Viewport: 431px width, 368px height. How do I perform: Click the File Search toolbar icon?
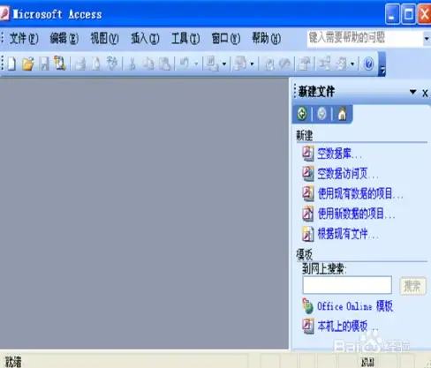[60, 64]
